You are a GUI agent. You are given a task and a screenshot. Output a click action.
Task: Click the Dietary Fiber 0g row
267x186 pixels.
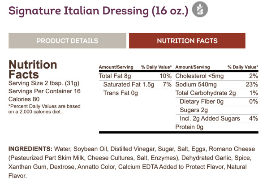point(217,102)
